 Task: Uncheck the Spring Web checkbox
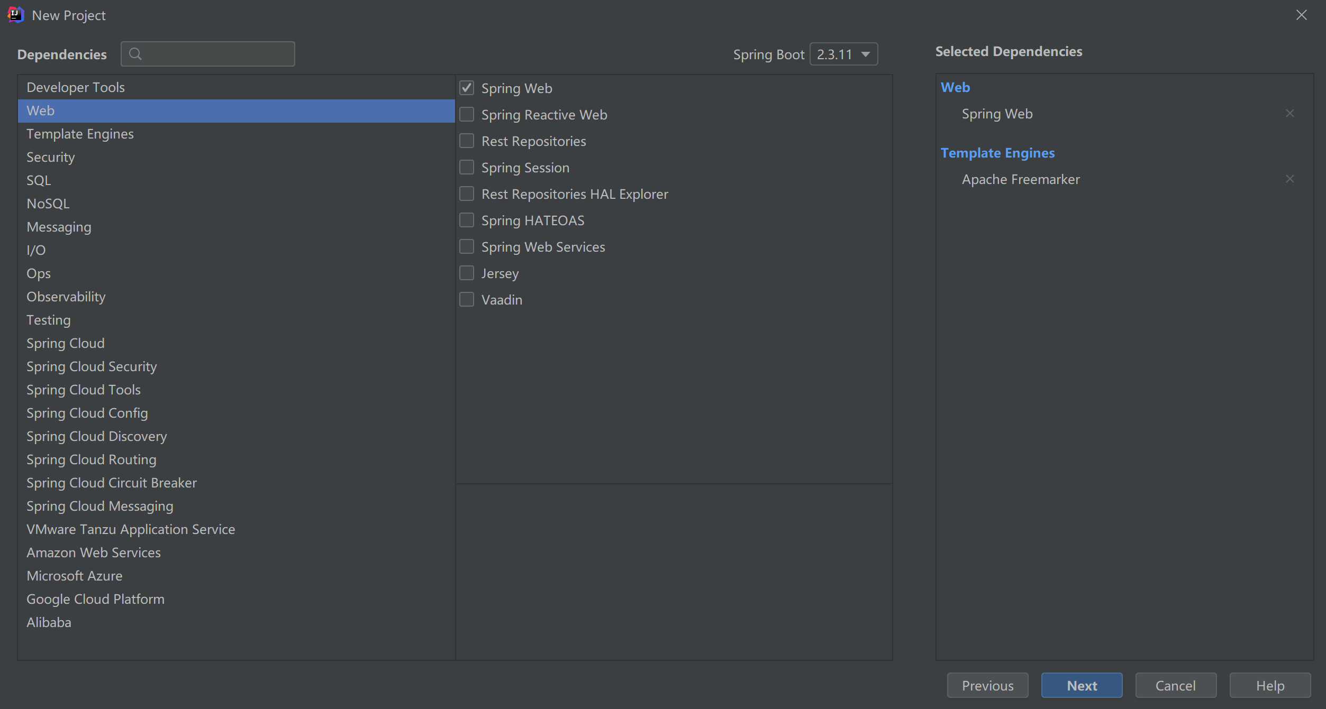(x=467, y=88)
